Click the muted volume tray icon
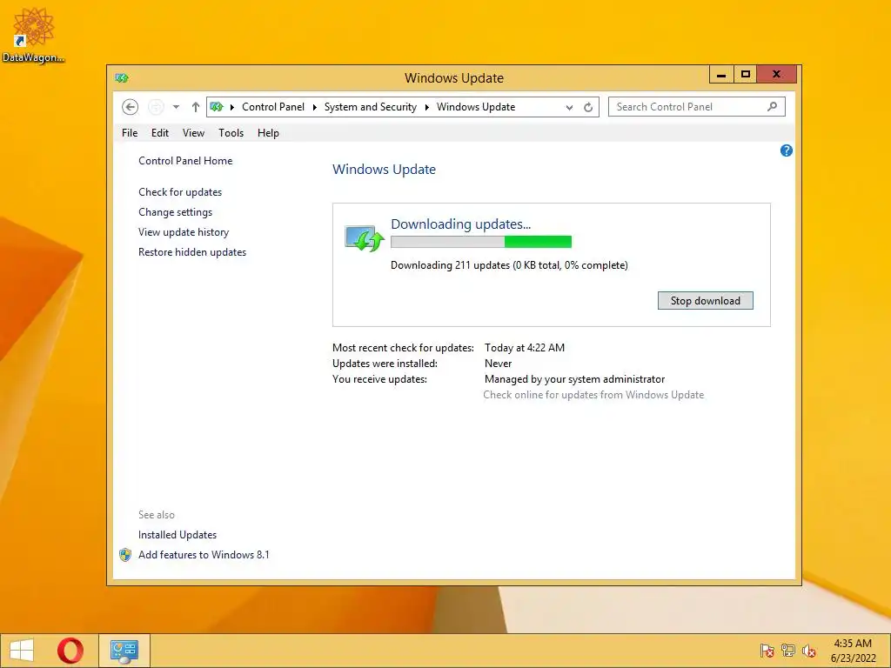 (809, 651)
